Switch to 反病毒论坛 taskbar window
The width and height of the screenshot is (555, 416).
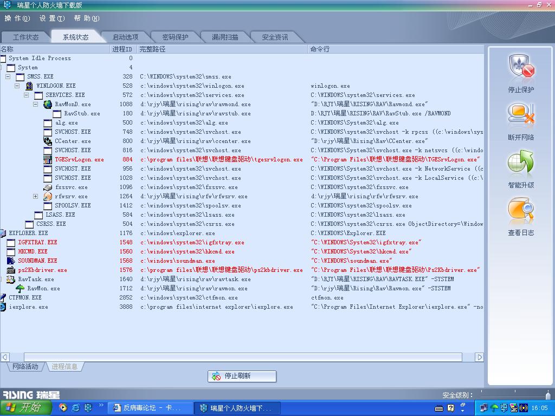150,408
